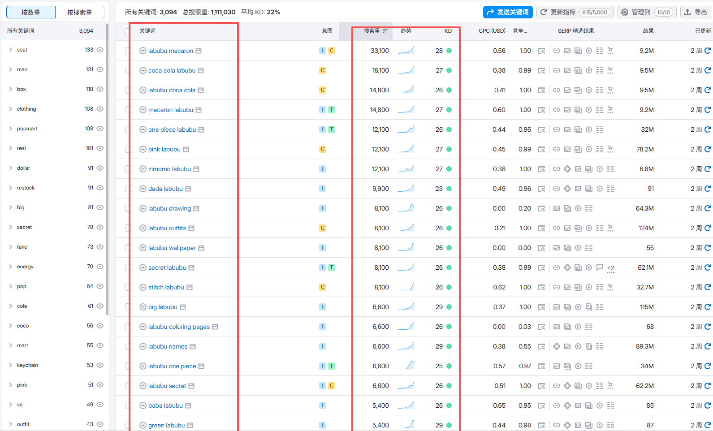Viewport: 713px width, 431px height.
Task: Click T intent badge for macaron labubu
Action: coord(332,110)
